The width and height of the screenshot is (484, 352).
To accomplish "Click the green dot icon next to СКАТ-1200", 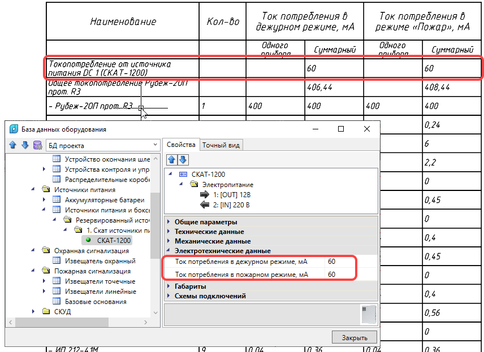I will point(88,240).
